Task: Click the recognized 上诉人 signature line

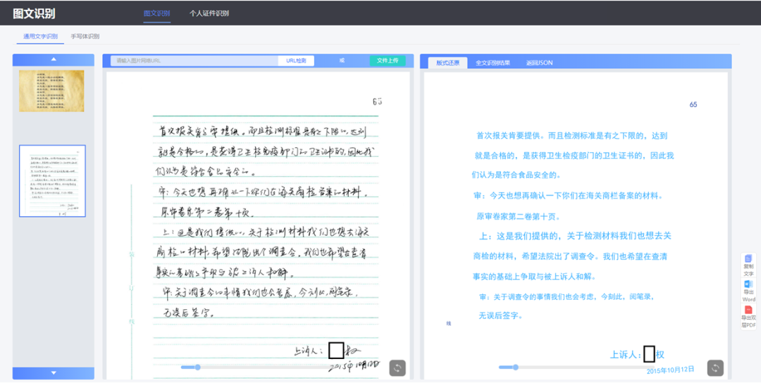Action: [637, 355]
